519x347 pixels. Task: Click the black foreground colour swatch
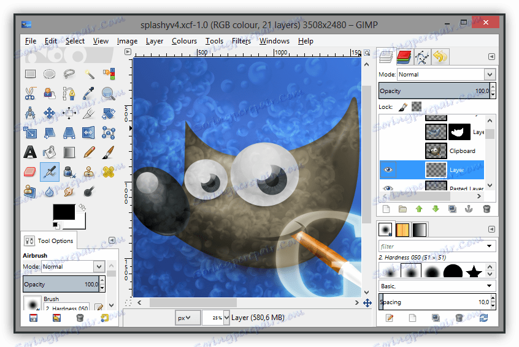[64, 212]
